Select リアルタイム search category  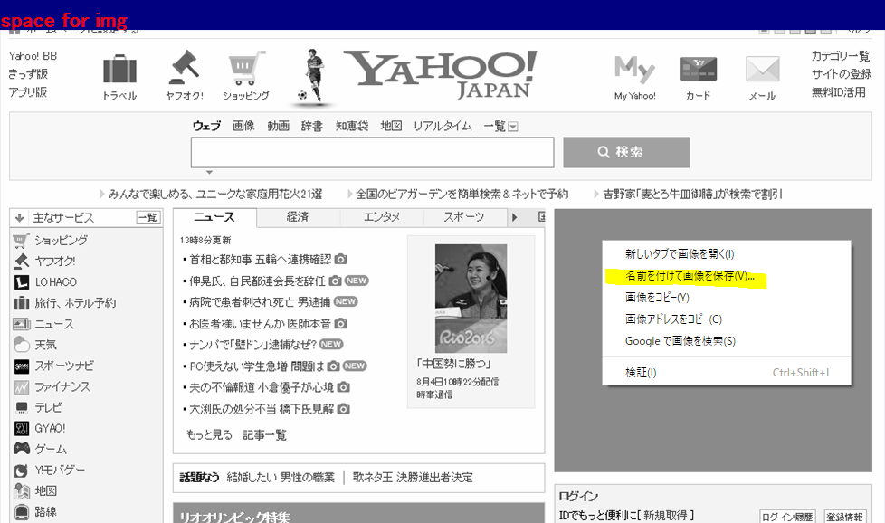pos(442,126)
